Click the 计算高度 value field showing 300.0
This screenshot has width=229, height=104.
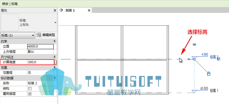point(40,62)
